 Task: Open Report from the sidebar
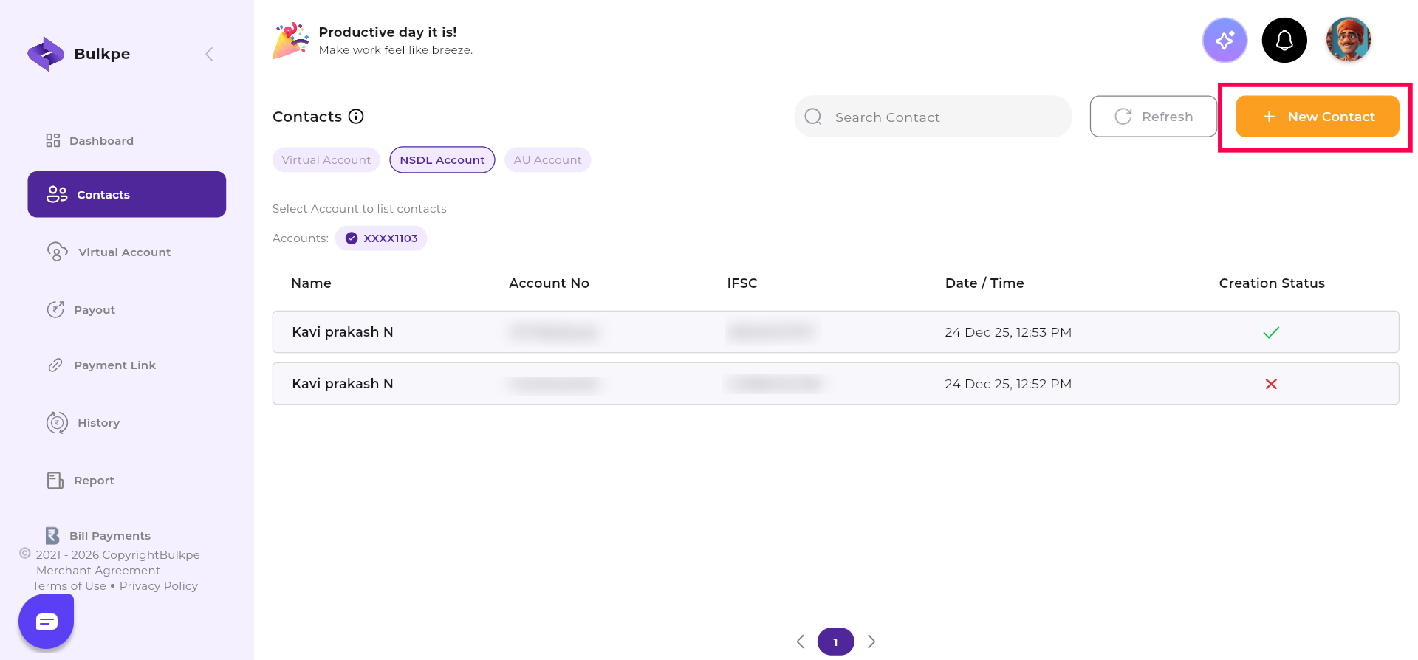click(x=93, y=481)
